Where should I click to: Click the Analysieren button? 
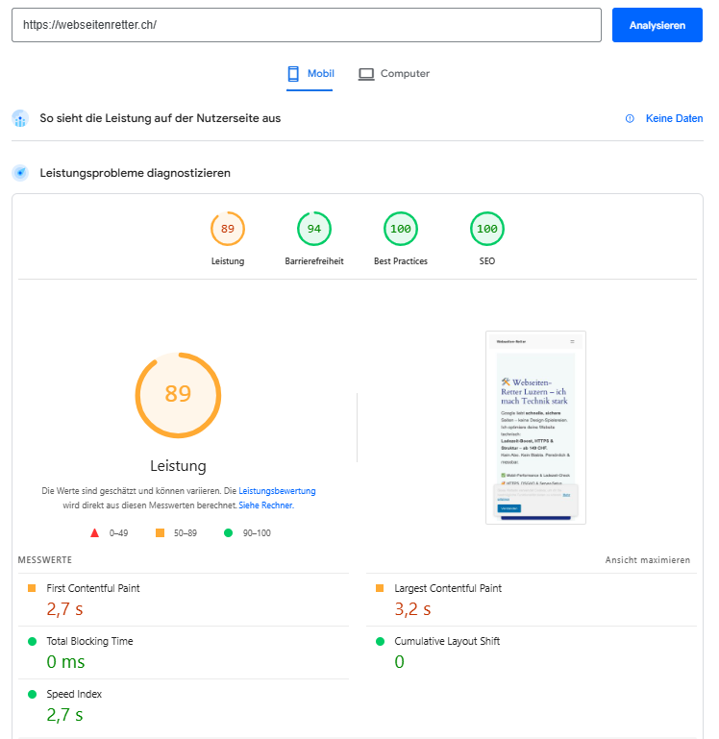pos(657,25)
